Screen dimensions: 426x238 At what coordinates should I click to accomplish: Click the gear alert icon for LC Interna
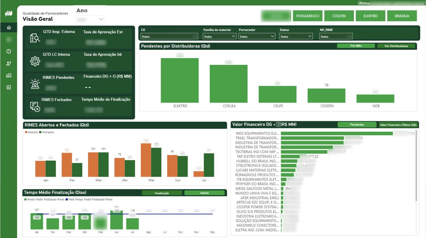(x=35, y=61)
